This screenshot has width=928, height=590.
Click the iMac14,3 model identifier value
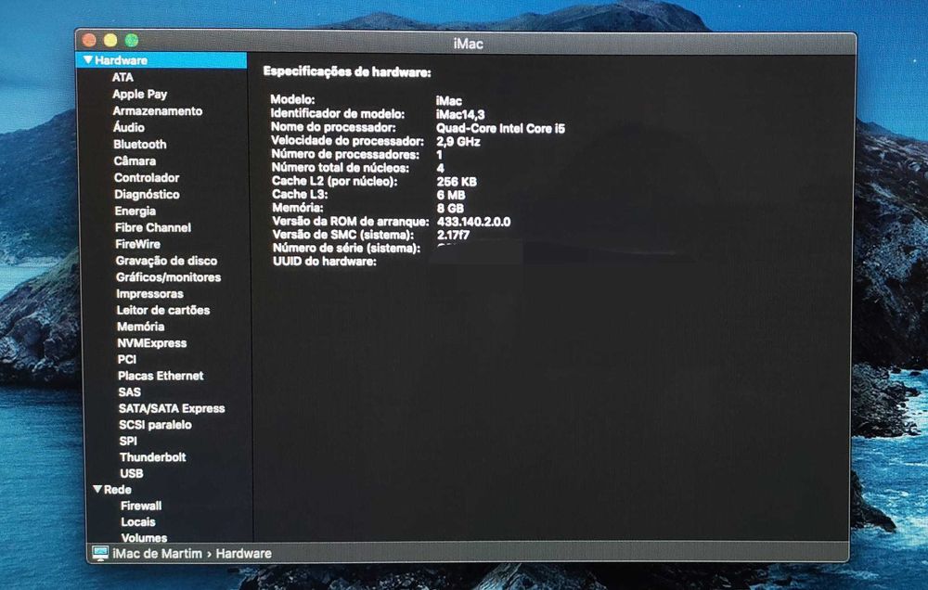tap(460, 114)
